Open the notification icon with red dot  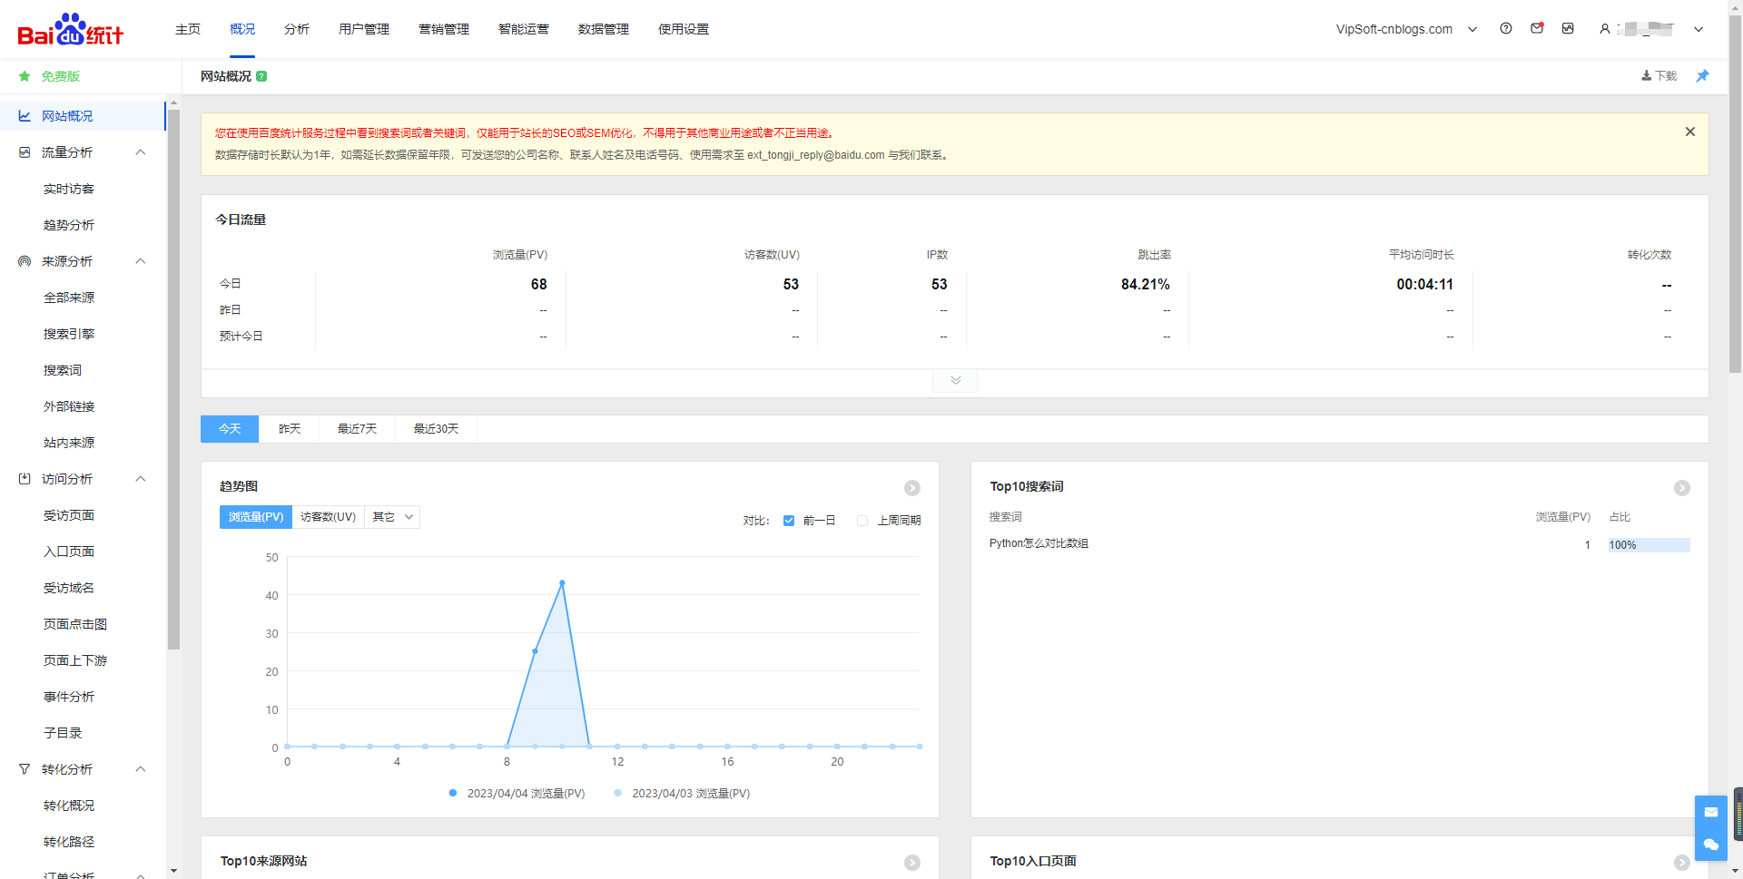pyautogui.click(x=1537, y=28)
